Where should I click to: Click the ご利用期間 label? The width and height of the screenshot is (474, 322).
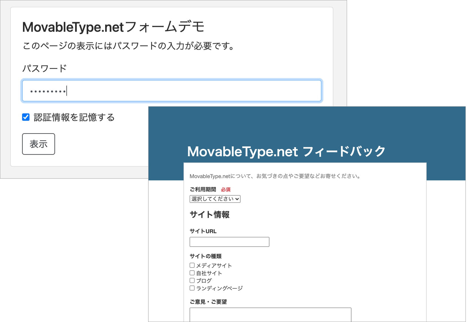203,189
